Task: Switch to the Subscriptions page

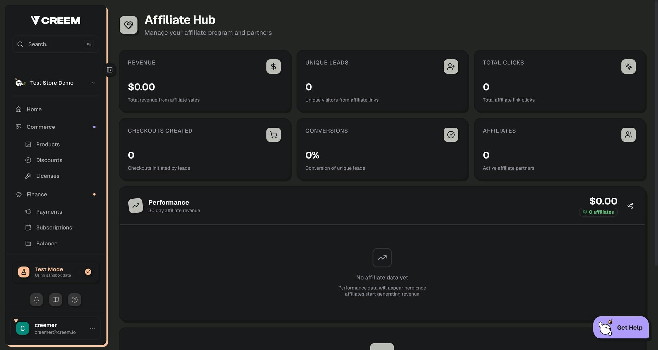Action: point(54,227)
